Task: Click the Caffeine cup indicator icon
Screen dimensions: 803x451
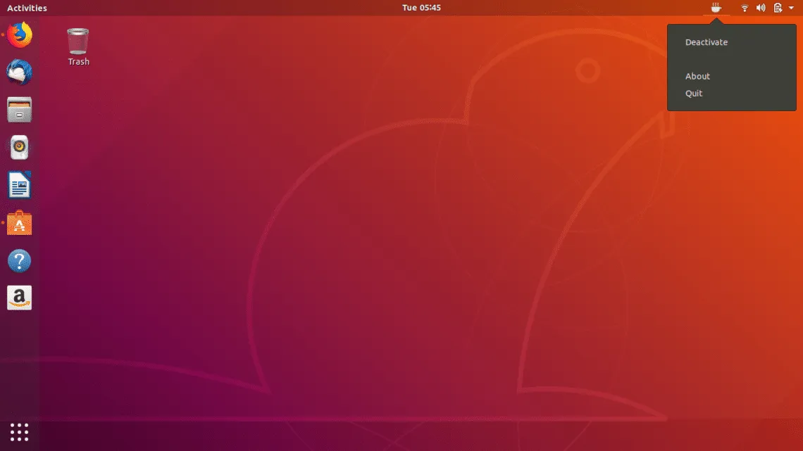Action: [x=716, y=8]
